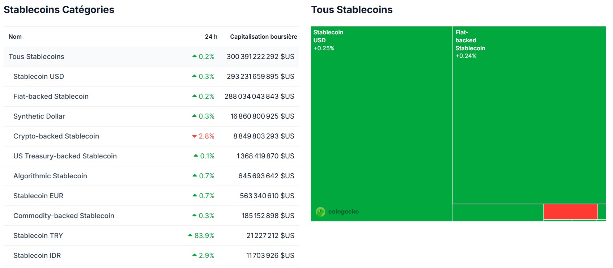Open the Stablecoin USD category row
This screenshot has width=613, height=268.
tap(39, 76)
